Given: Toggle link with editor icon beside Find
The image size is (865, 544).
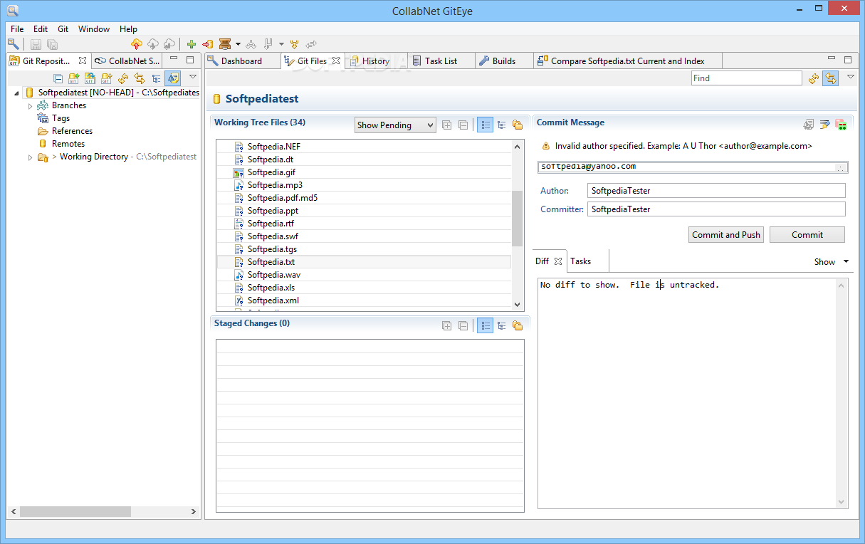Looking at the screenshot, I should (x=830, y=78).
